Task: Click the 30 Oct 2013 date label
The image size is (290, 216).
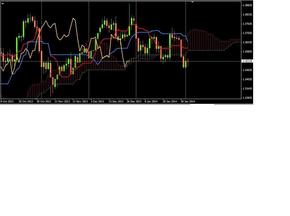Action: 44,101
